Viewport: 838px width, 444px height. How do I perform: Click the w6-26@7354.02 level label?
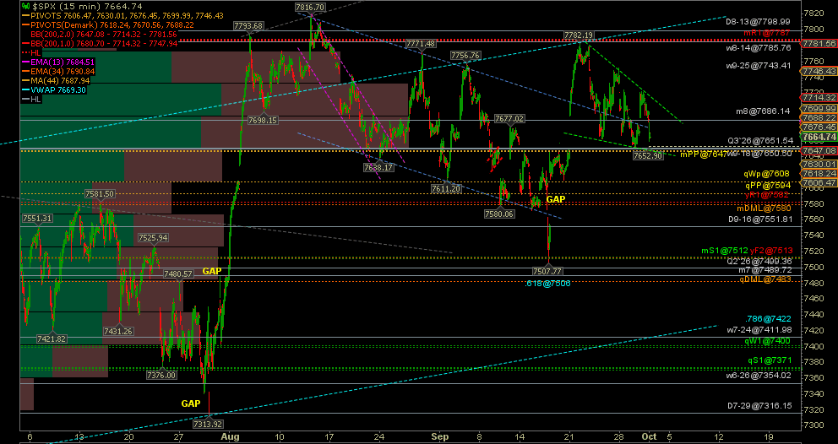[758, 375]
